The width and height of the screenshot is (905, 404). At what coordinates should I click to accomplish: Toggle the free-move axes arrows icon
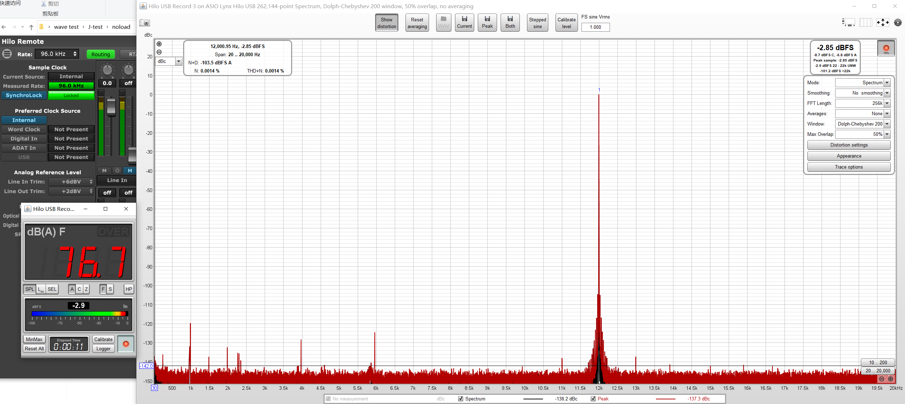(883, 23)
